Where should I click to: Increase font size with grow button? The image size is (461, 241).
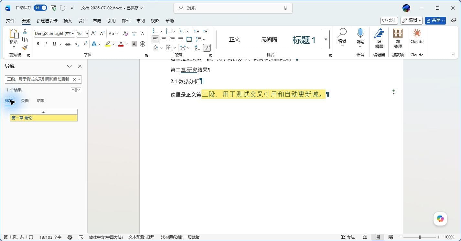pyautogui.click(x=93, y=34)
